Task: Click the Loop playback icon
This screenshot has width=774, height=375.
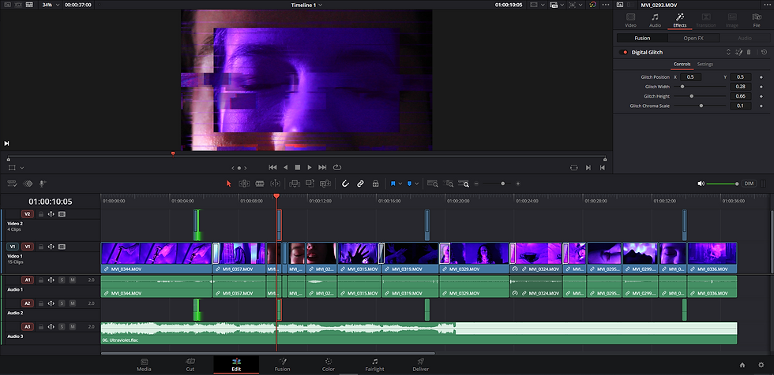Action: (x=337, y=167)
